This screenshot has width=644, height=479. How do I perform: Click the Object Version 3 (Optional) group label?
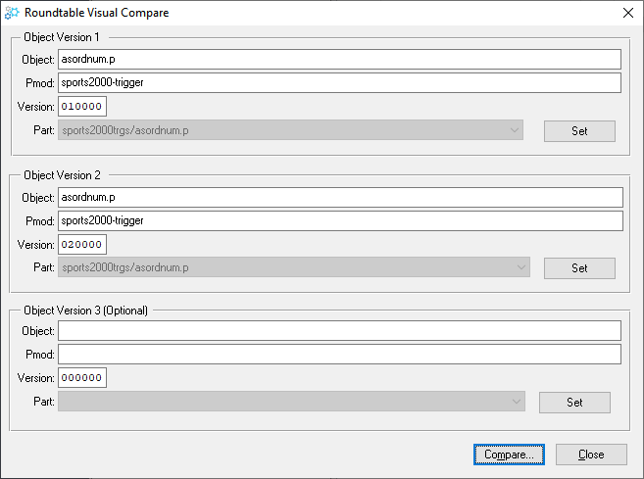tap(86, 311)
